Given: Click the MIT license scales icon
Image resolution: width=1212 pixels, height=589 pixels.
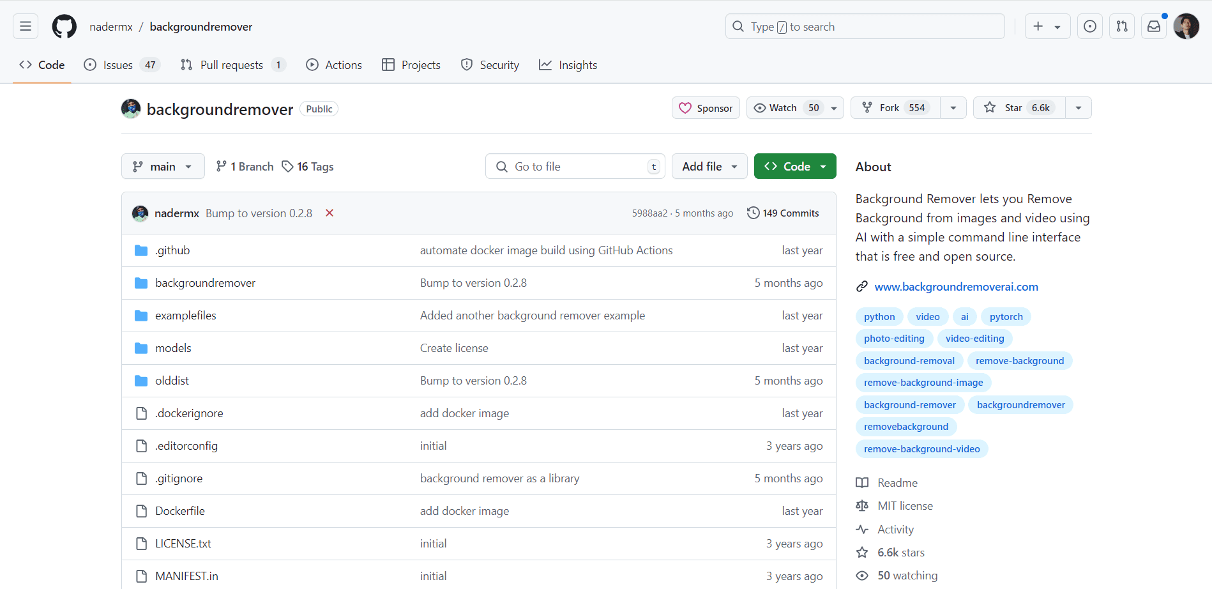Looking at the screenshot, I should pyautogui.click(x=862, y=505).
